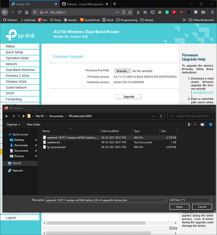
Task: Select Quick access in the navigation pane
Action: point(20,135)
